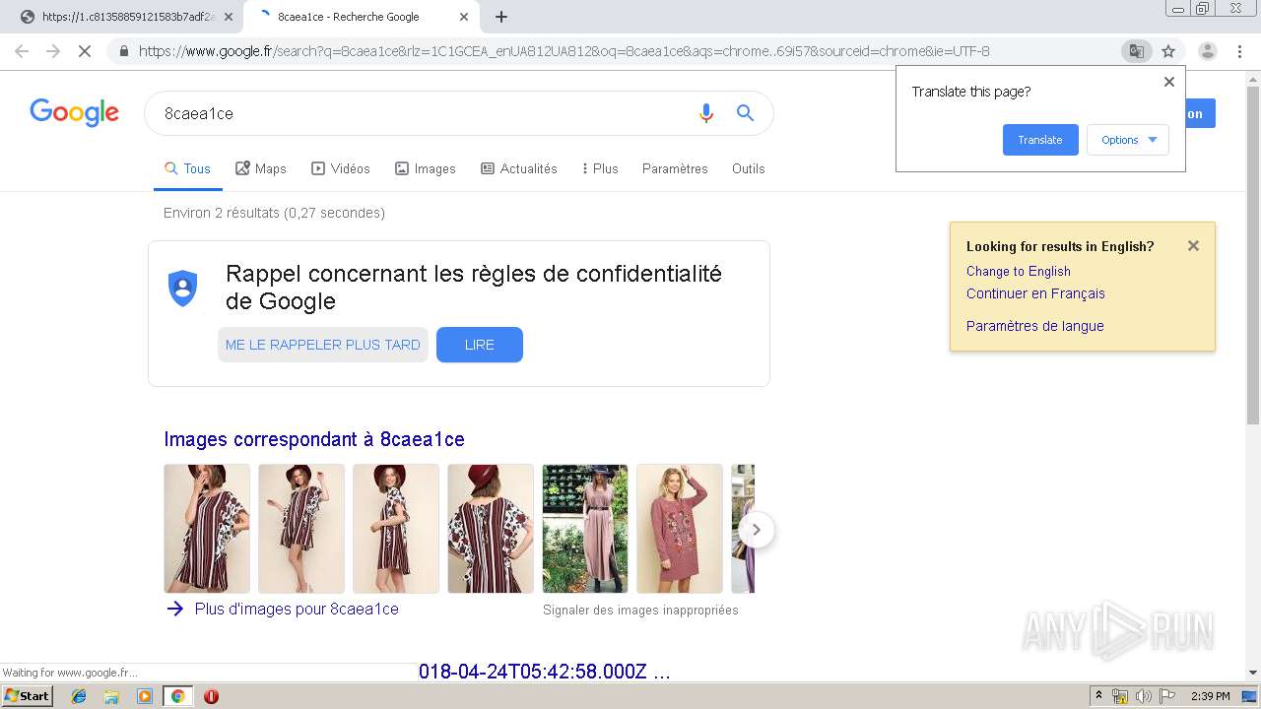Dismiss the Looking for results in English box
Screen dimensions: 1261x709
(1193, 246)
